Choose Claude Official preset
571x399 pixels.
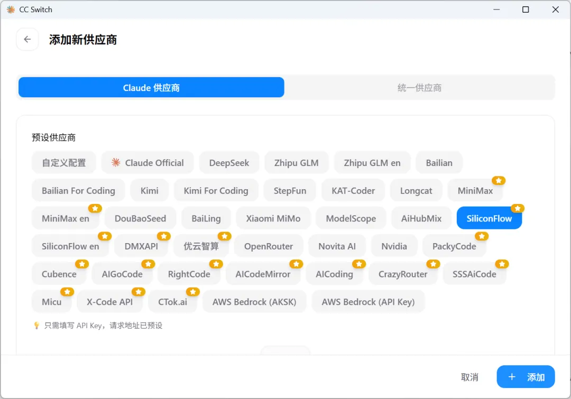[148, 163]
